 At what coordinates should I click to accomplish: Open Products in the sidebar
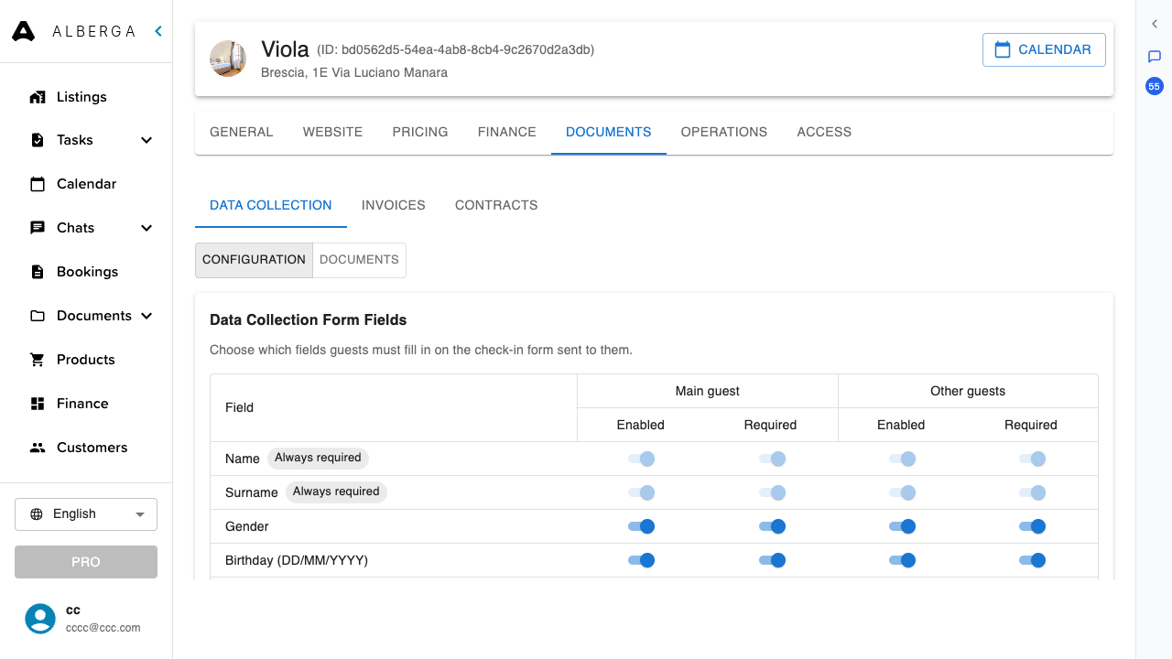(86, 360)
